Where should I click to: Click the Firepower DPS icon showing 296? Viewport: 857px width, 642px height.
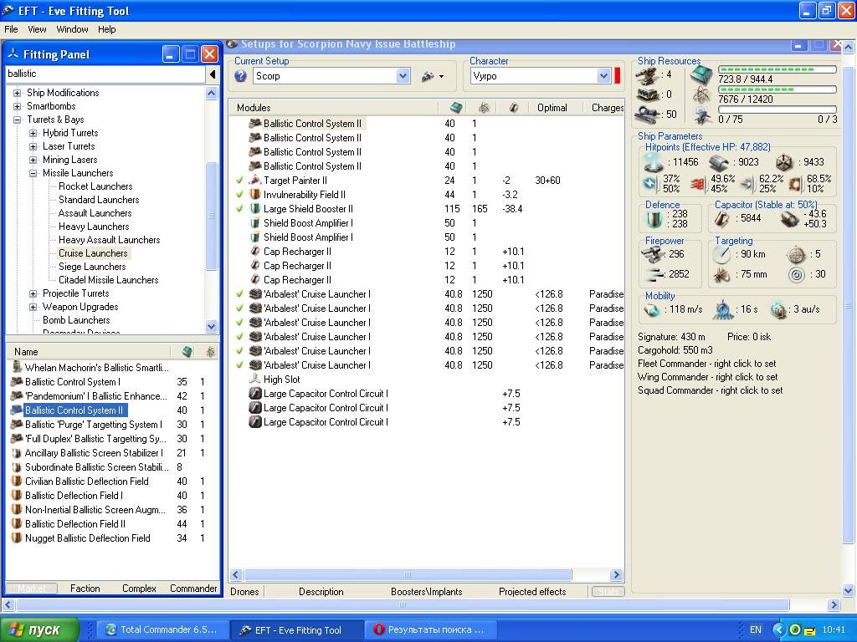coord(652,254)
